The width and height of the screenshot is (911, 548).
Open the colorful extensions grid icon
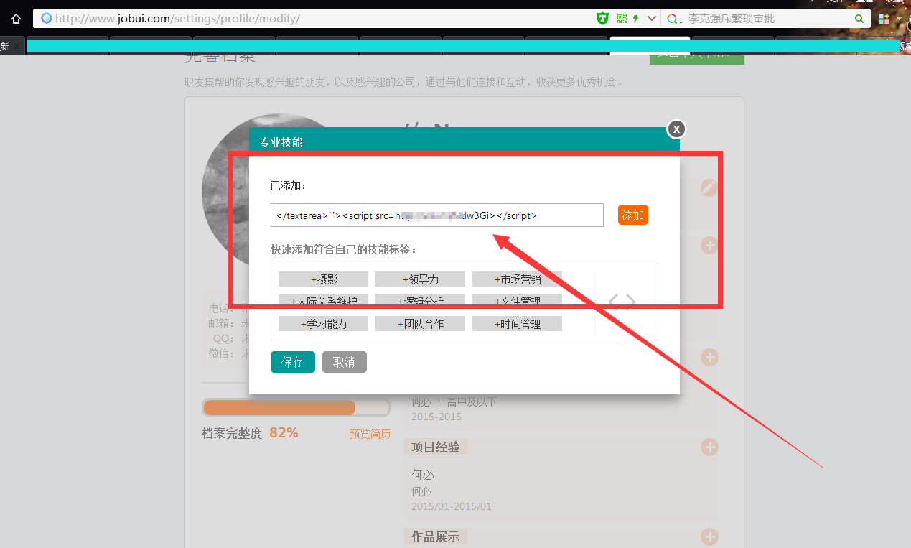click(884, 19)
